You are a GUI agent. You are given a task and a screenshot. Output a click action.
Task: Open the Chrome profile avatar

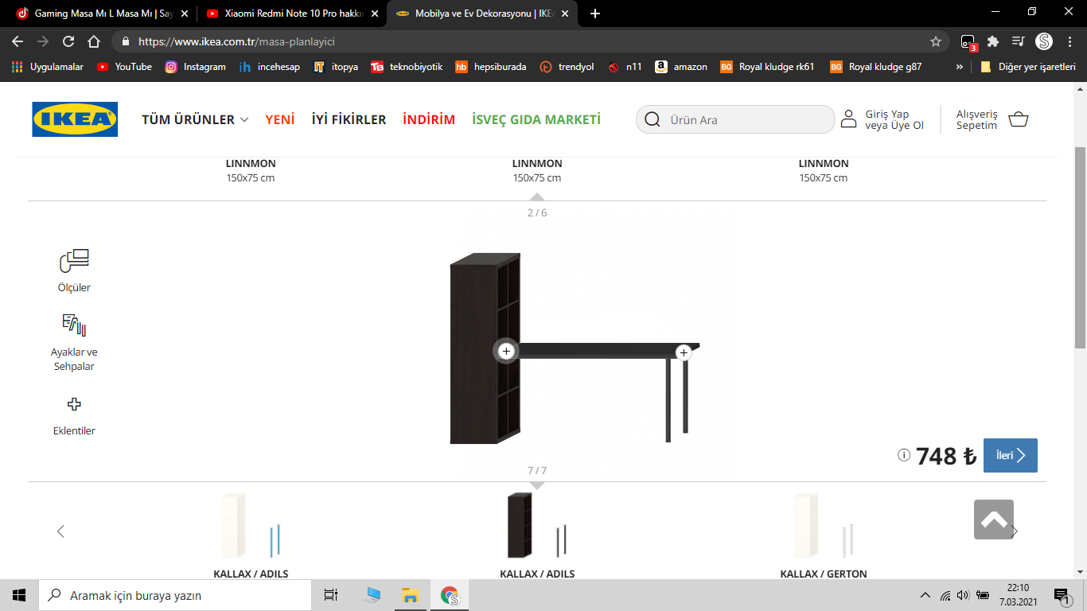[x=1044, y=41]
